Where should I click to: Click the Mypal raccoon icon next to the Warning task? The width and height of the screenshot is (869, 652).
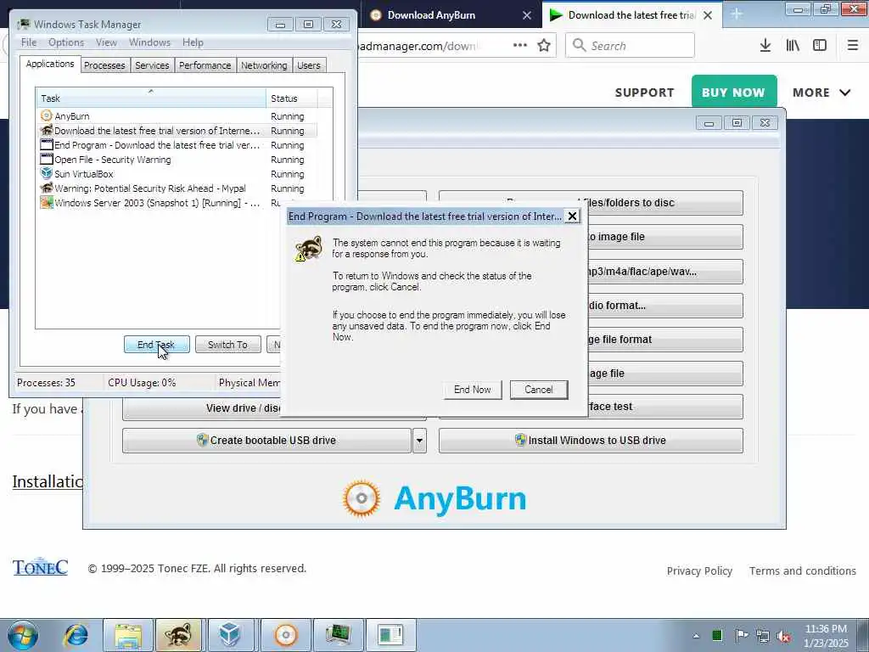click(x=47, y=188)
